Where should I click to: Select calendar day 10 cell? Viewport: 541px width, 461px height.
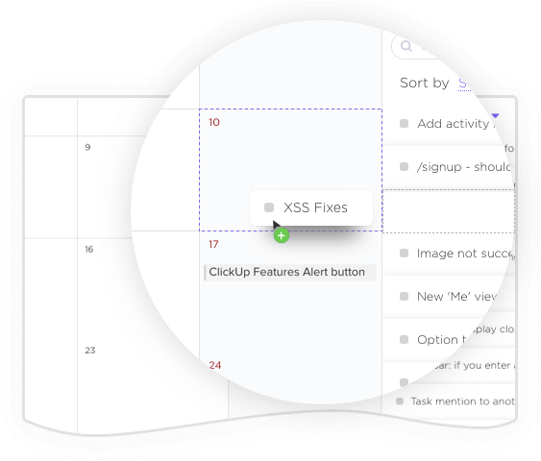290,170
